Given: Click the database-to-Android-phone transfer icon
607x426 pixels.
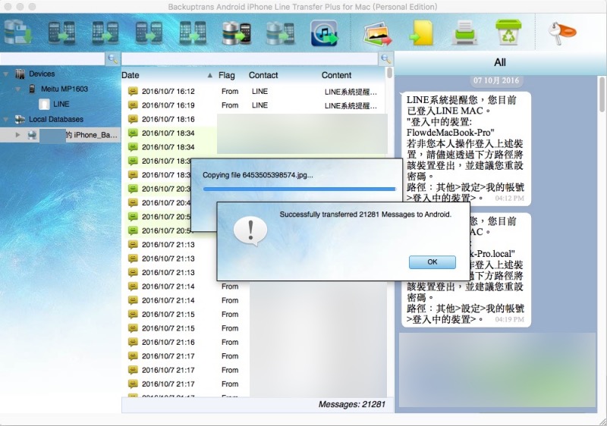Looking at the screenshot, I should [237, 33].
